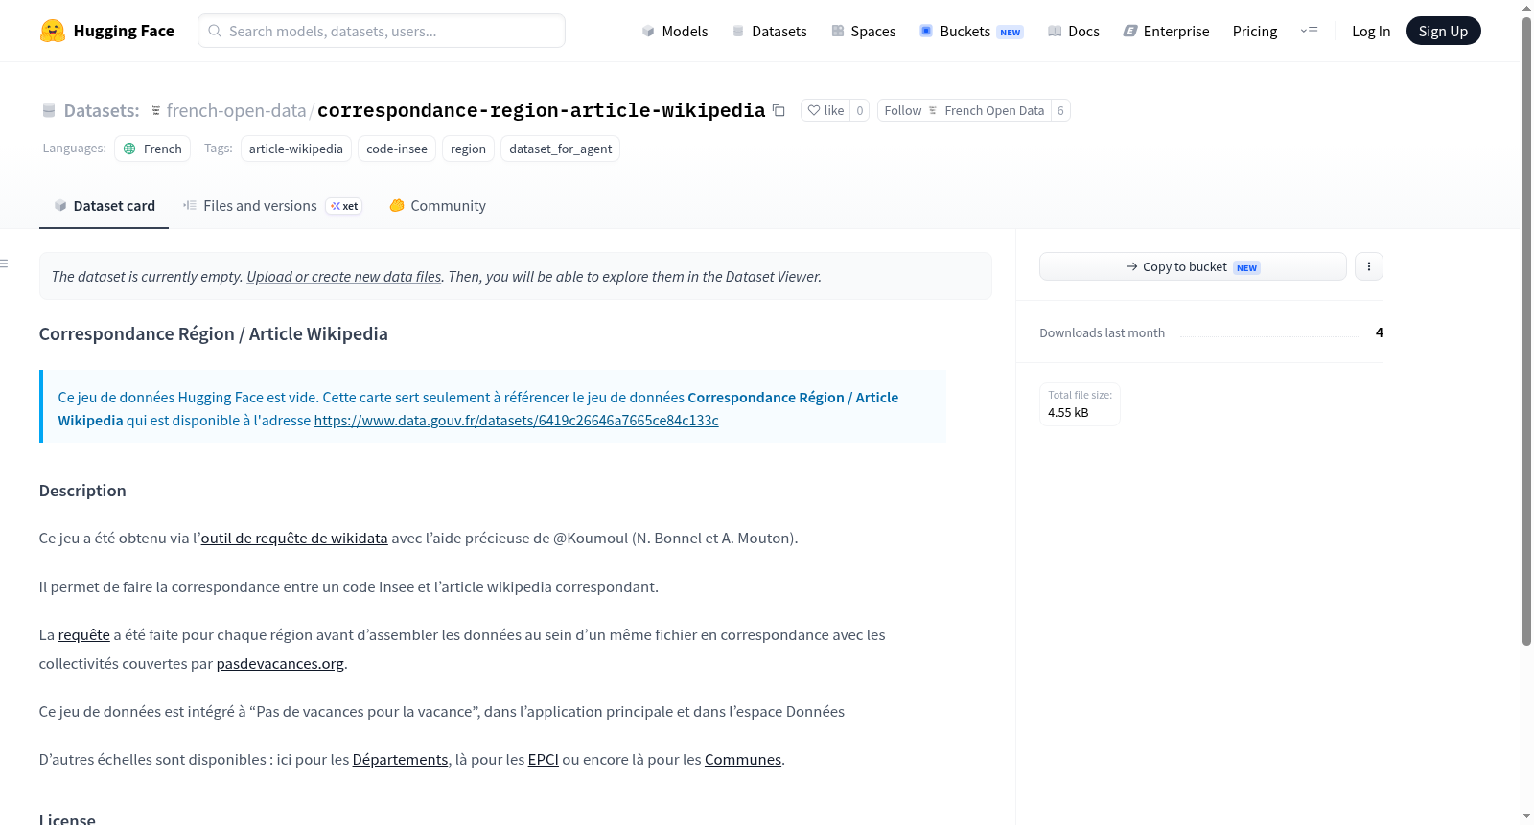Click the Hugging Face logo emoji
This screenshot has height=825, width=1534.
click(x=53, y=31)
